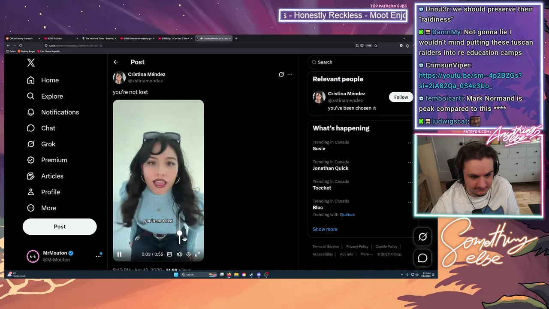Follow Cristina Méndez
This screenshot has height=309, width=549.
coord(401,97)
